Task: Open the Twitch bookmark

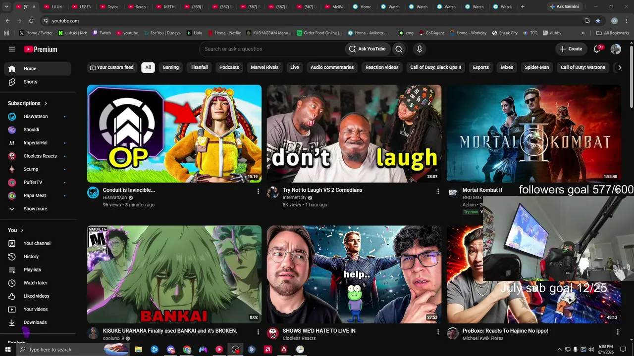Action: click(102, 33)
